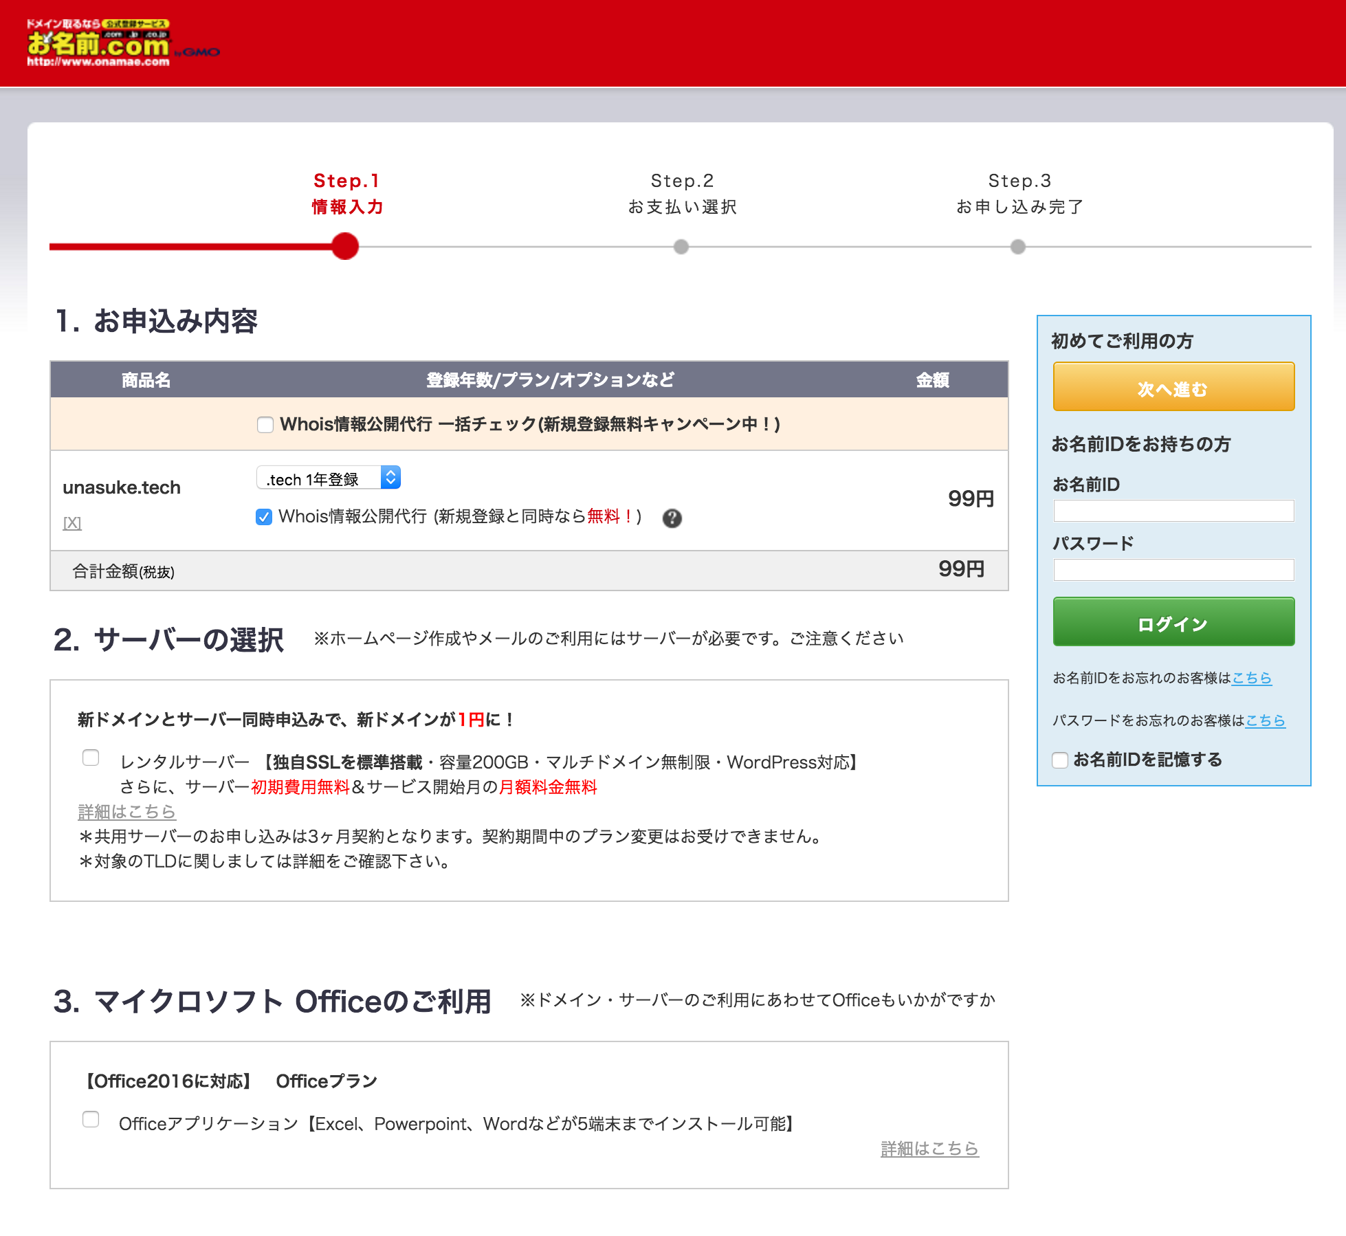
Task: Uncheck Whois情報公開代行 for unasuke.tech
Action: coord(264,517)
